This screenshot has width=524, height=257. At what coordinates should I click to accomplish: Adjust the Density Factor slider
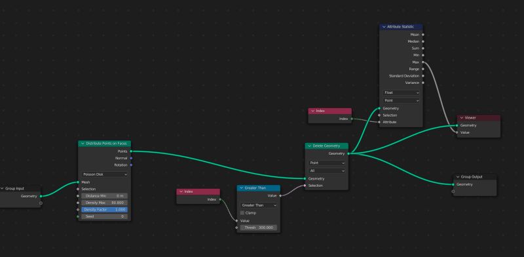tap(105, 210)
